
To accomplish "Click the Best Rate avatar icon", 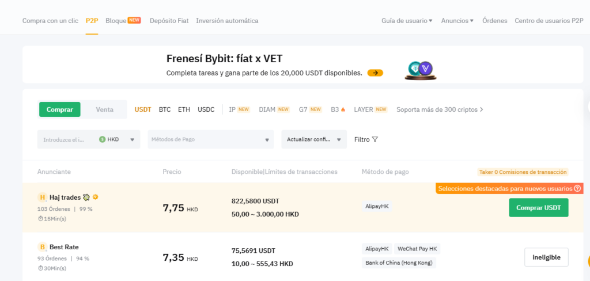I will 43,247.
